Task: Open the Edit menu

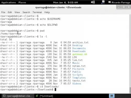Action: pyautogui.click(x=10, y=12)
